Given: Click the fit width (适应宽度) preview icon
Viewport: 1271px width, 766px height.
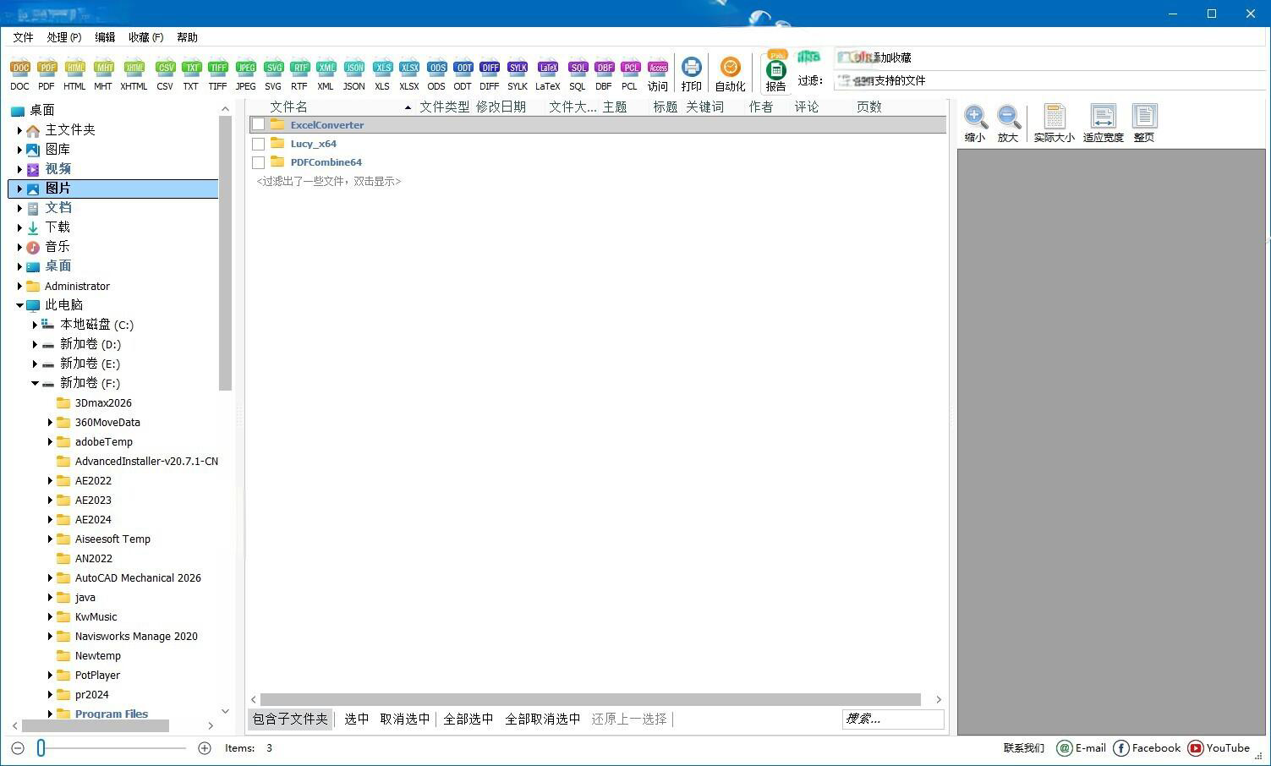Looking at the screenshot, I should coord(1103,123).
